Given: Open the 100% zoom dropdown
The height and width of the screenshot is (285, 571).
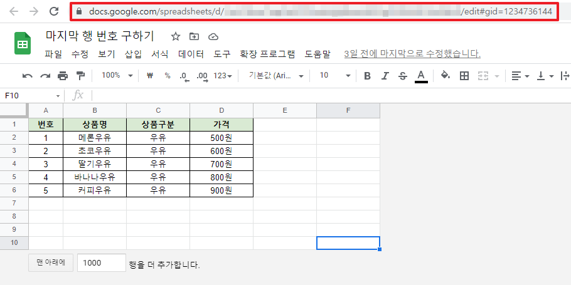Looking at the screenshot, I should tap(117, 76).
